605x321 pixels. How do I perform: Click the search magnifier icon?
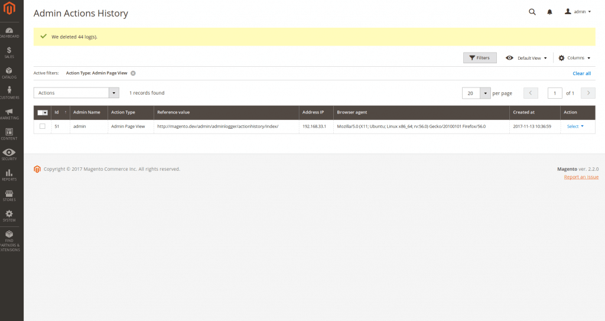click(532, 12)
